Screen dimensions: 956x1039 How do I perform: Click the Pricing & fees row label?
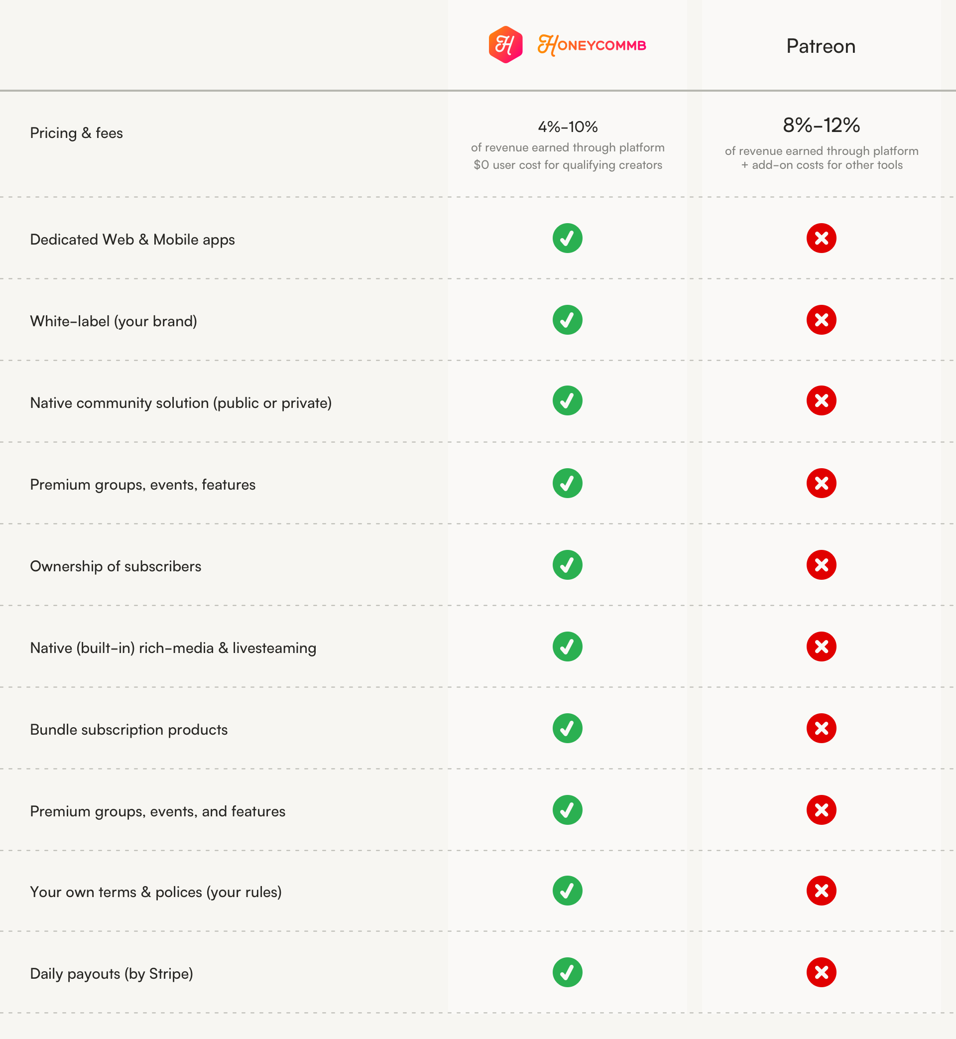coord(77,133)
